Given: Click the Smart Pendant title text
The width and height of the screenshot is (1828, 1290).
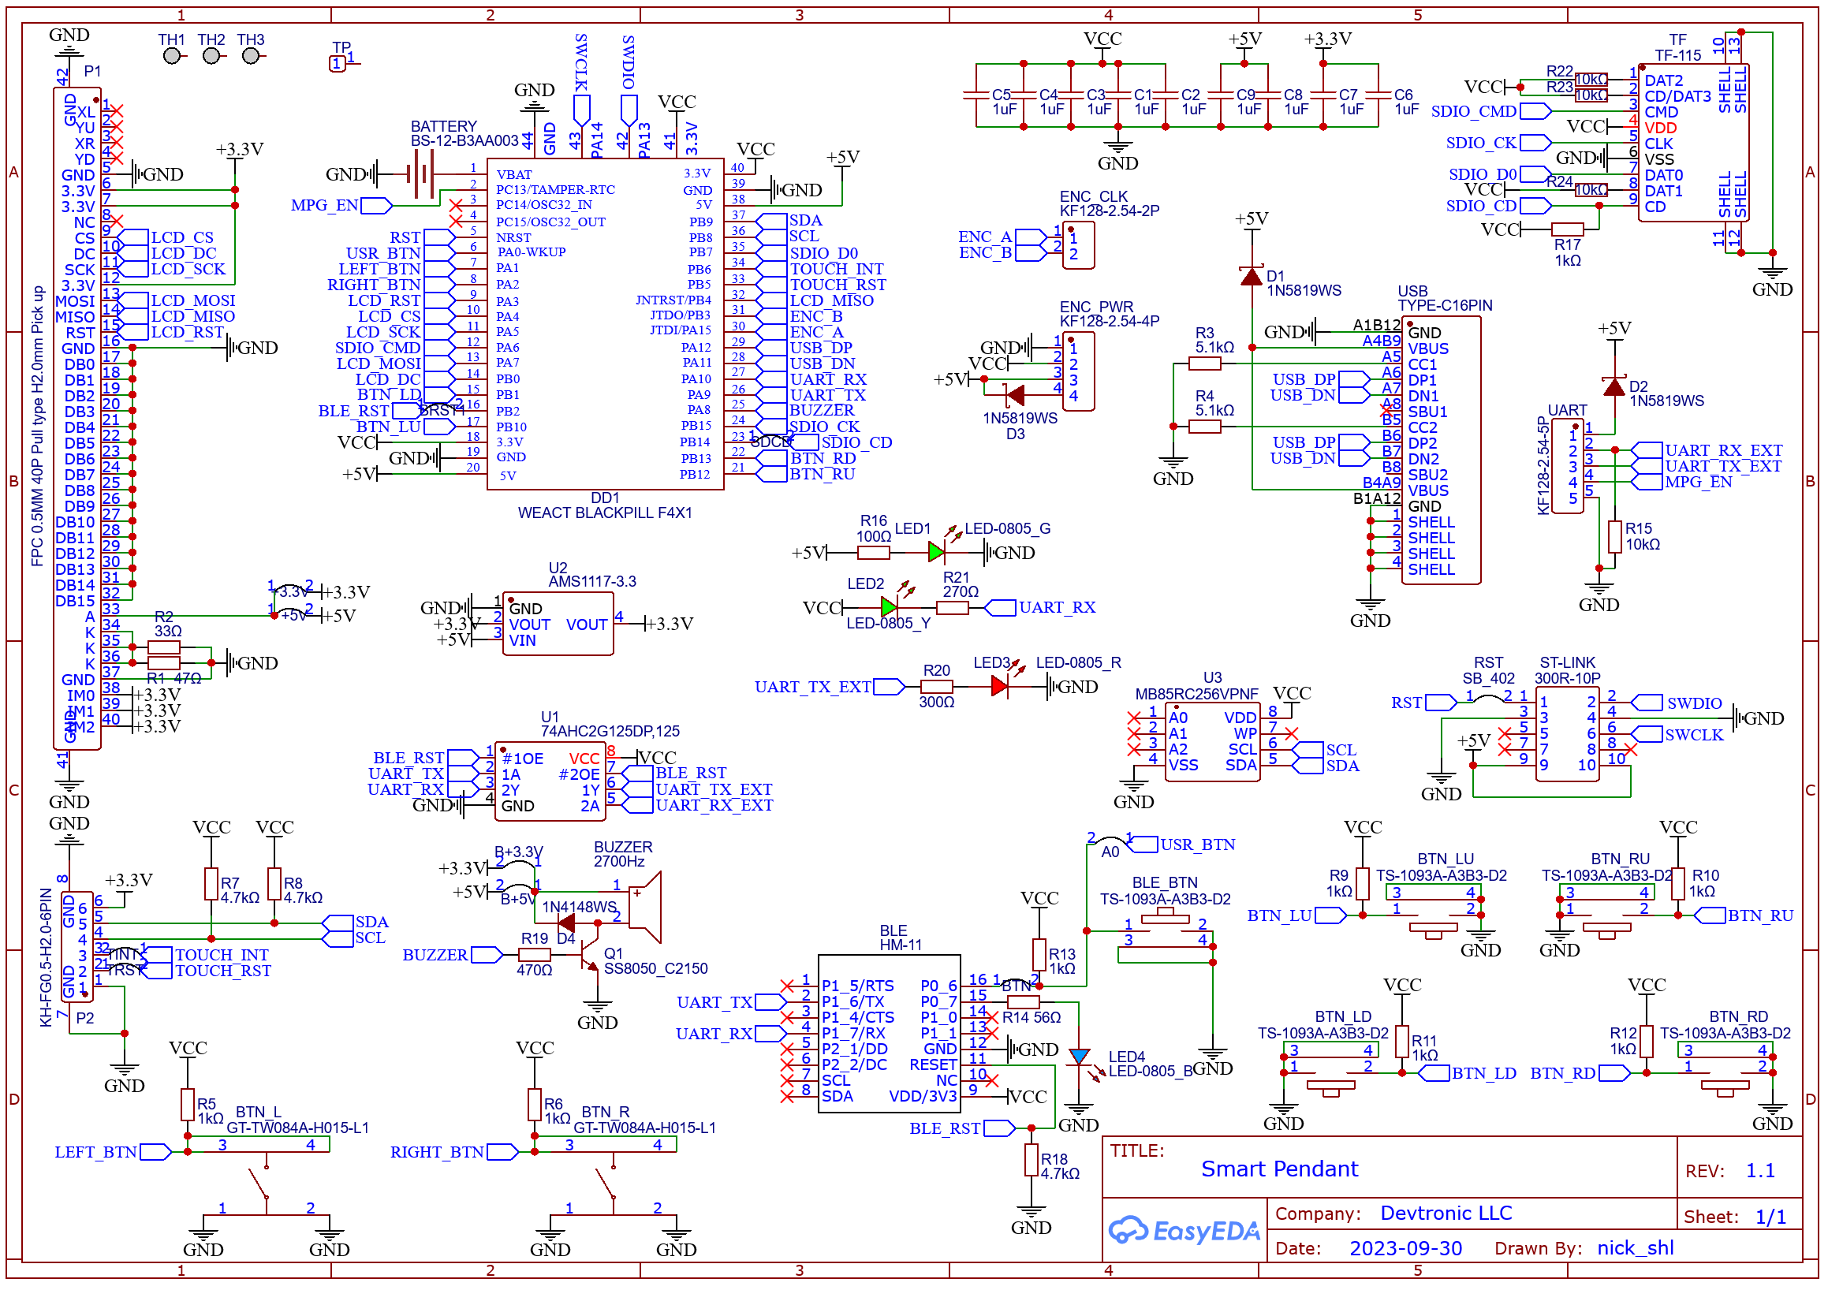Looking at the screenshot, I should tap(1279, 1169).
